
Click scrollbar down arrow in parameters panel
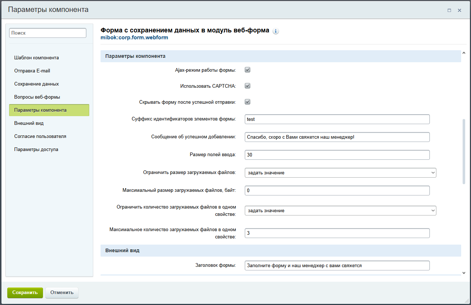(x=464, y=273)
